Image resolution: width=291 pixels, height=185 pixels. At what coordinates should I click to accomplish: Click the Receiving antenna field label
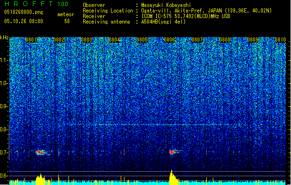[x=106, y=22]
